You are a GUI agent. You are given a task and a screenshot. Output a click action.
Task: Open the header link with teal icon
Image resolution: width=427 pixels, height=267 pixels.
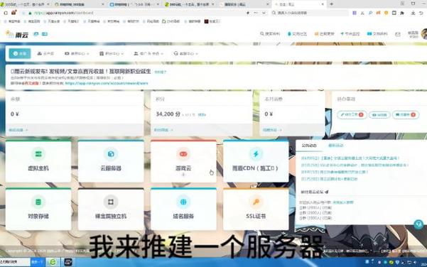297,34
